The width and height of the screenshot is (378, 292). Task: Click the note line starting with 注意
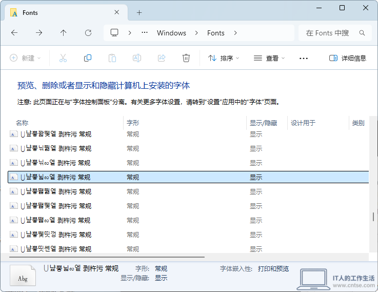(149, 102)
